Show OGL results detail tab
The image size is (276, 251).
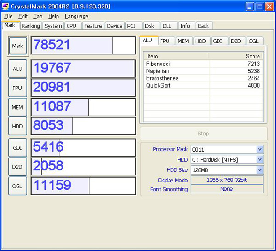(x=255, y=41)
